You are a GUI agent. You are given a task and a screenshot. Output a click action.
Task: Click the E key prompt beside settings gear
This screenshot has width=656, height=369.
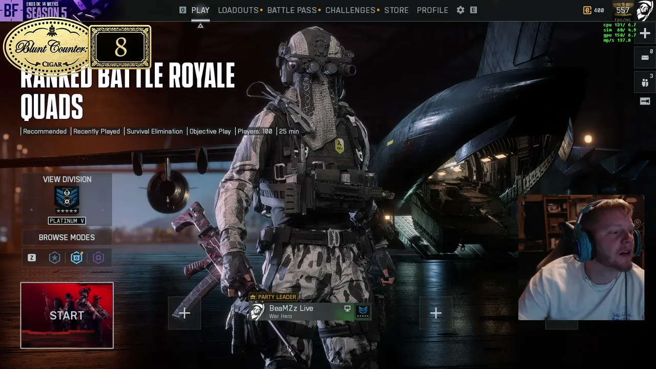click(x=474, y=10)
